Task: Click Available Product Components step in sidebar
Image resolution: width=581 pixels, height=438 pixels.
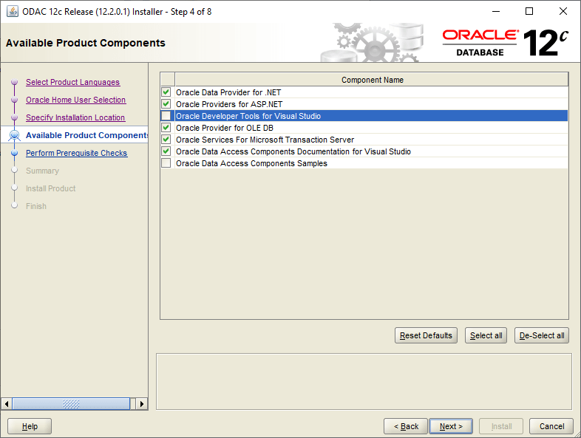Action: (86, 135)
